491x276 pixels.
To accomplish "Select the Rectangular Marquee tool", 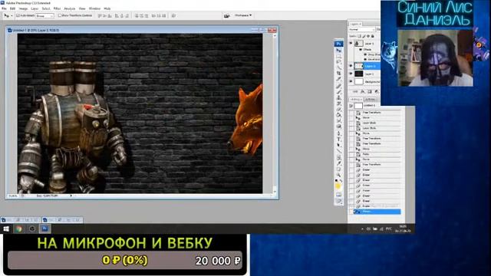I will [338, 56].
